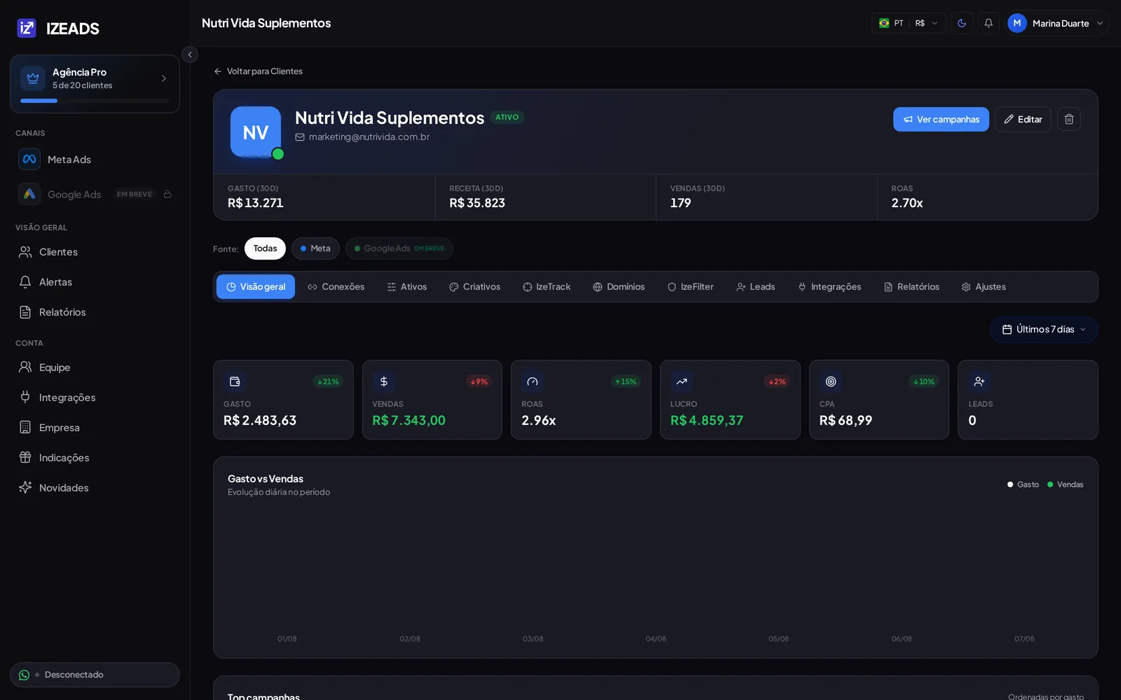Viewport: 1121px width, 700px height.
Task: Click the Desconectado WhatsApp status button
Action: tap(95, 675)
